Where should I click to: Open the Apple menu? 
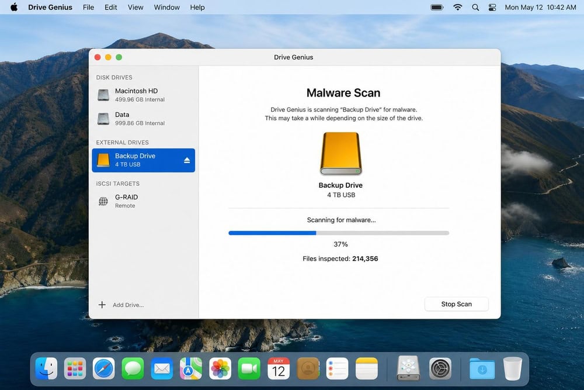[x=14, y=7]
